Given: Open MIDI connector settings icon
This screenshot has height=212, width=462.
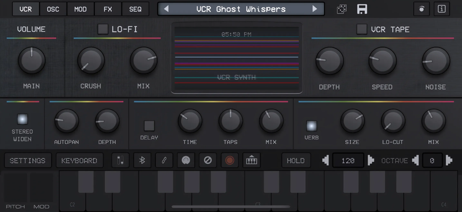Looking at the screenshot, I should [x=185, y=161].
